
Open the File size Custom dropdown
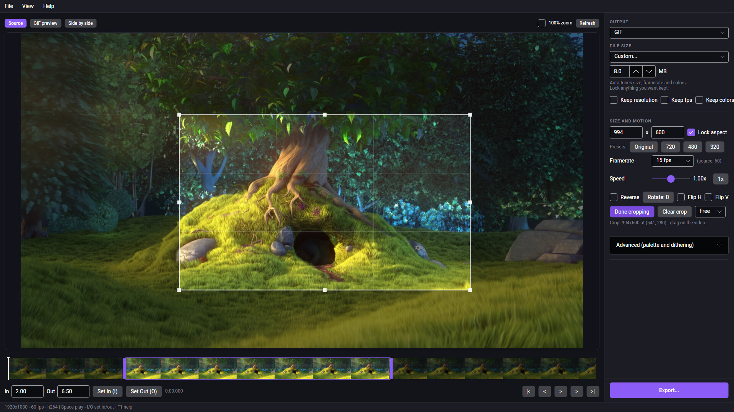tap(669, 56)
